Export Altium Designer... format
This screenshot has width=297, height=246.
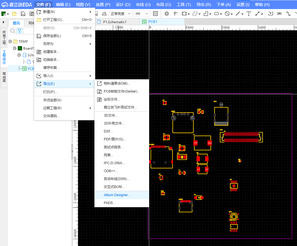pyautogui.click(x=122, y=195)
